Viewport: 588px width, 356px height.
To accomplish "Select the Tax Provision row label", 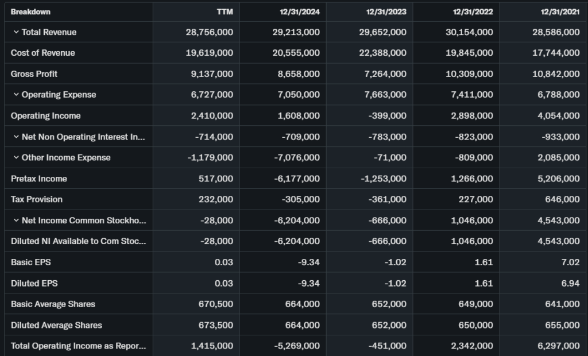I will (37, 199).
